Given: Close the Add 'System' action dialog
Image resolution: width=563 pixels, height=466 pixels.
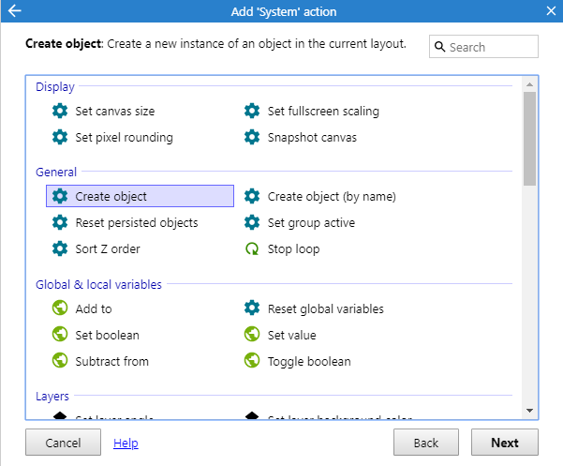Looking at the screenshot, I should coord(550,11).
